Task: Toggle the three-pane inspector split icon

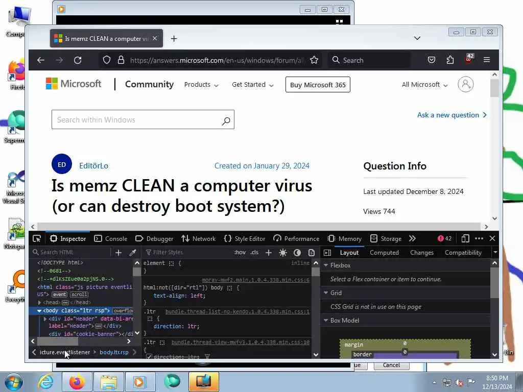Action: 327,253
